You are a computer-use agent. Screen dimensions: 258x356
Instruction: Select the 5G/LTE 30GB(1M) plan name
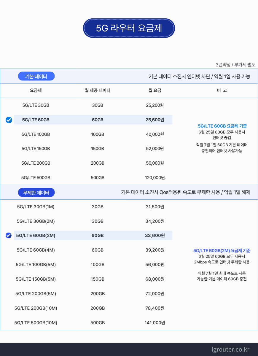(36, 207)
